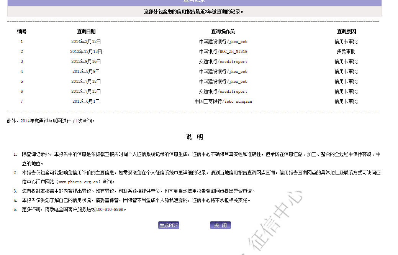Click the 说明 section heading
Image resolution: width=398 pixels, height=255 pixels.
point(195,137)
